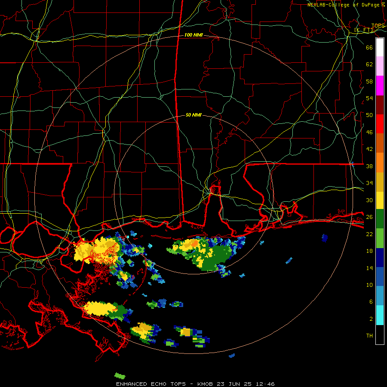Click the dark red 54 K FT swatch
This screenshot has width=387, height=387.
coord(380,105)
